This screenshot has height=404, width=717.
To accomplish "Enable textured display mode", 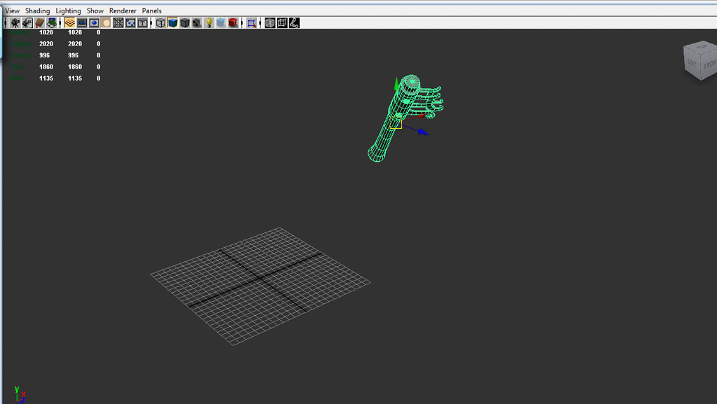I will point(195,22).
